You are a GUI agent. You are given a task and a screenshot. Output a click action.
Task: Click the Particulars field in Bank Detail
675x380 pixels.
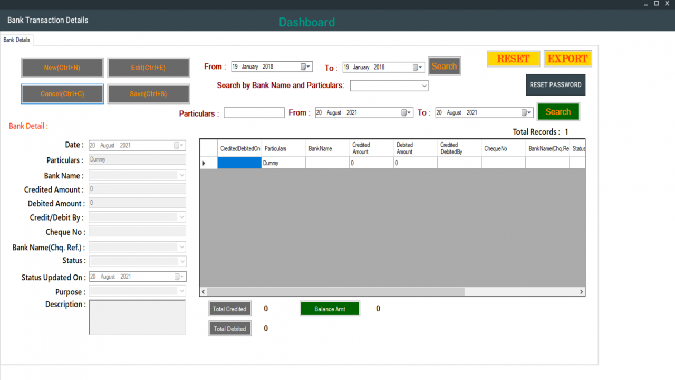(x=137, y=159)
